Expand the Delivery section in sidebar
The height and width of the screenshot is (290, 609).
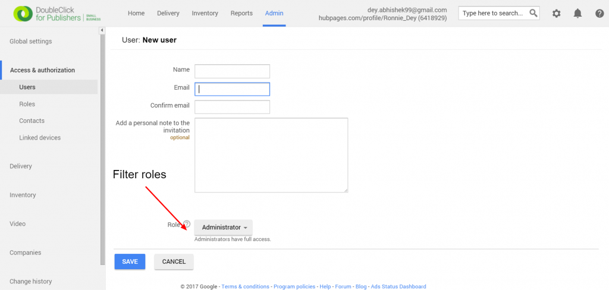click(x=21, y=166)
